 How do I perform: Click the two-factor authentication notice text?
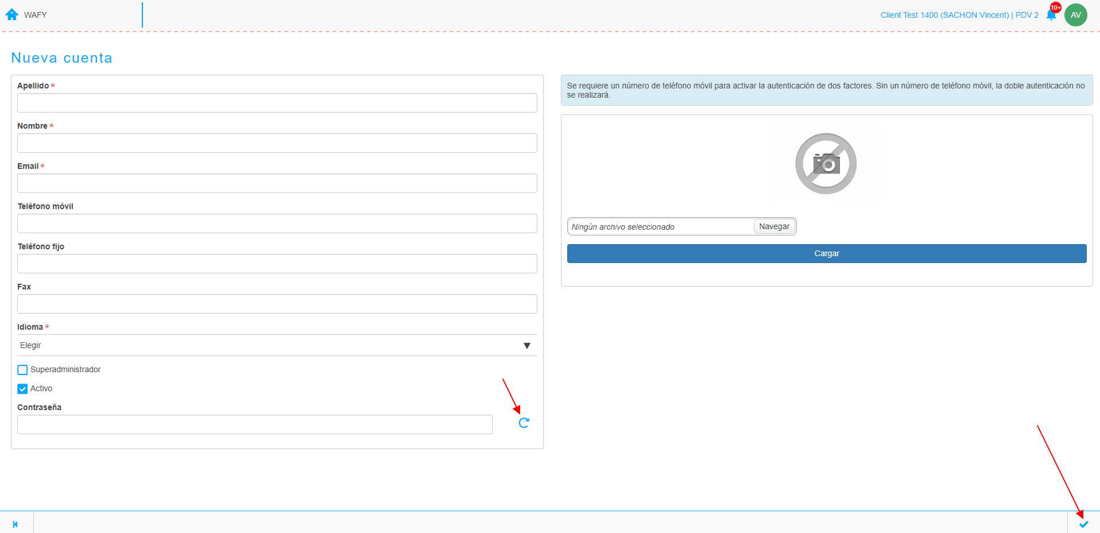coord(826,90)
